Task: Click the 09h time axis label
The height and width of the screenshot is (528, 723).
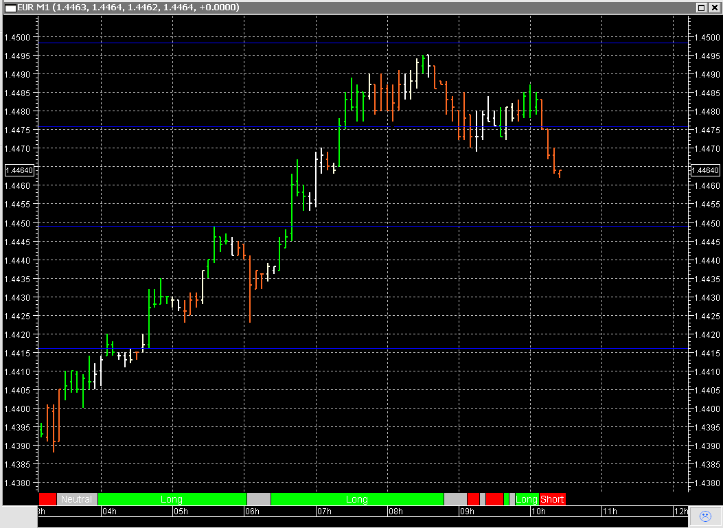Action: pos(468,512)
